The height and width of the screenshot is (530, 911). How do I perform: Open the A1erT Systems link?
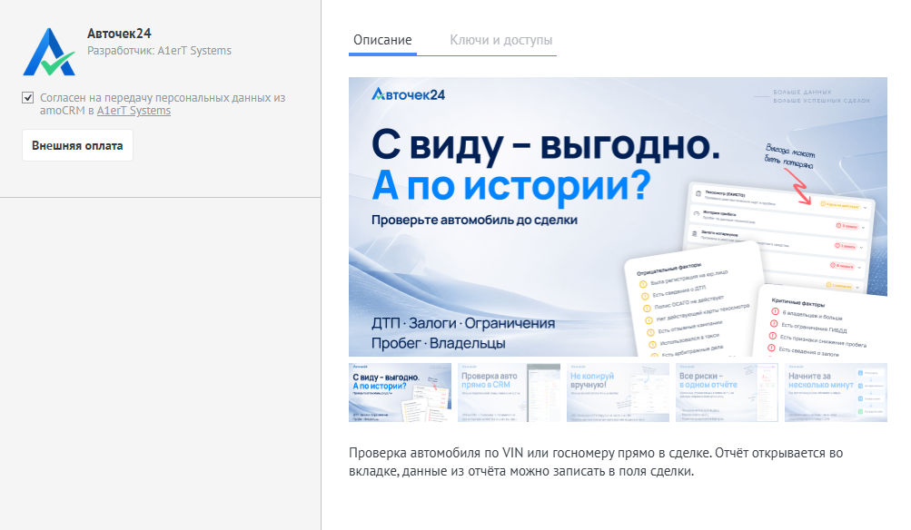[134, 111]
